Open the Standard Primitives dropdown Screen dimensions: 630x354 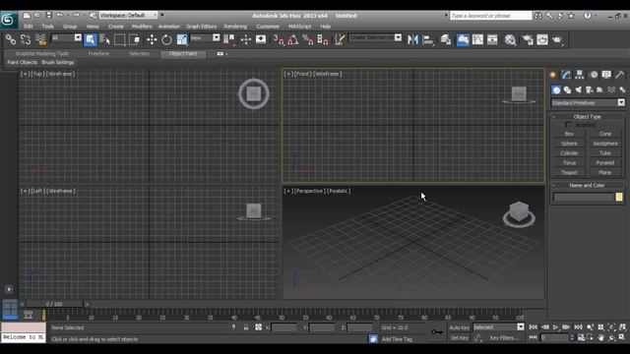coord(588,102)
